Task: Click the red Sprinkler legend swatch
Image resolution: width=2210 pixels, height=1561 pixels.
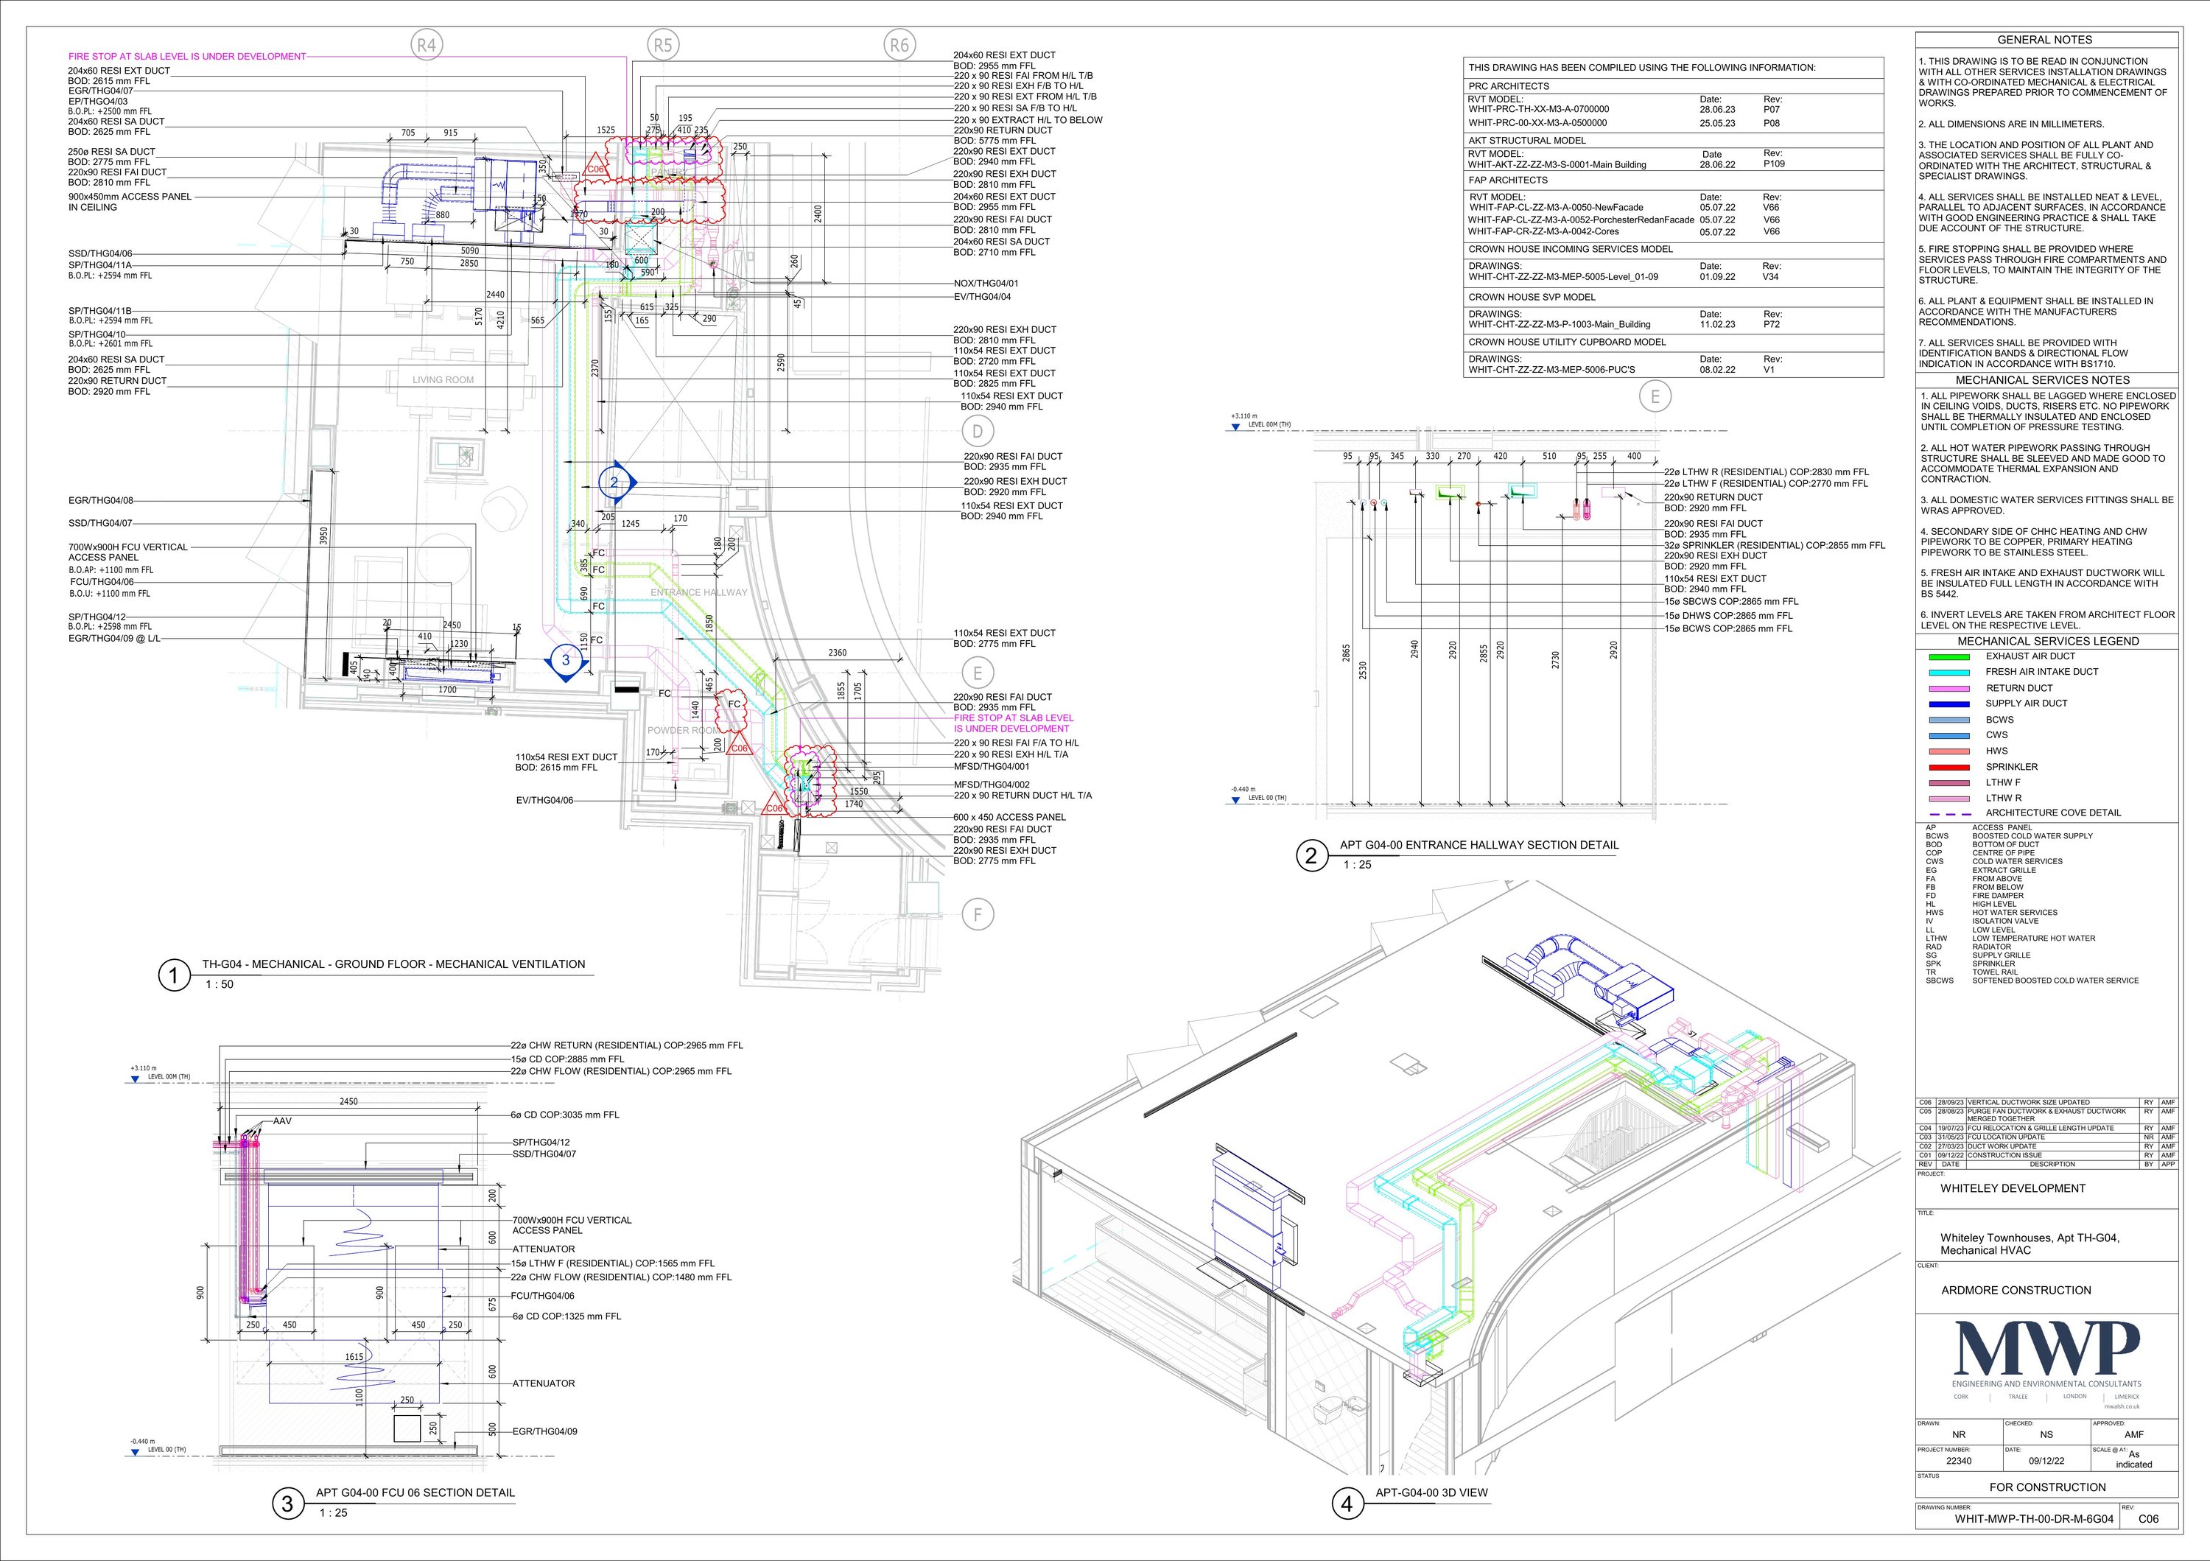Action: point(1949,767)
